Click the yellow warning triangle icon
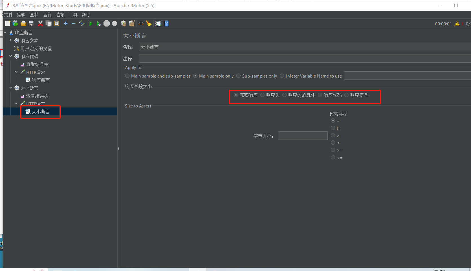Image resolution: width=471 pixels, height=271 pixels. 457,23
